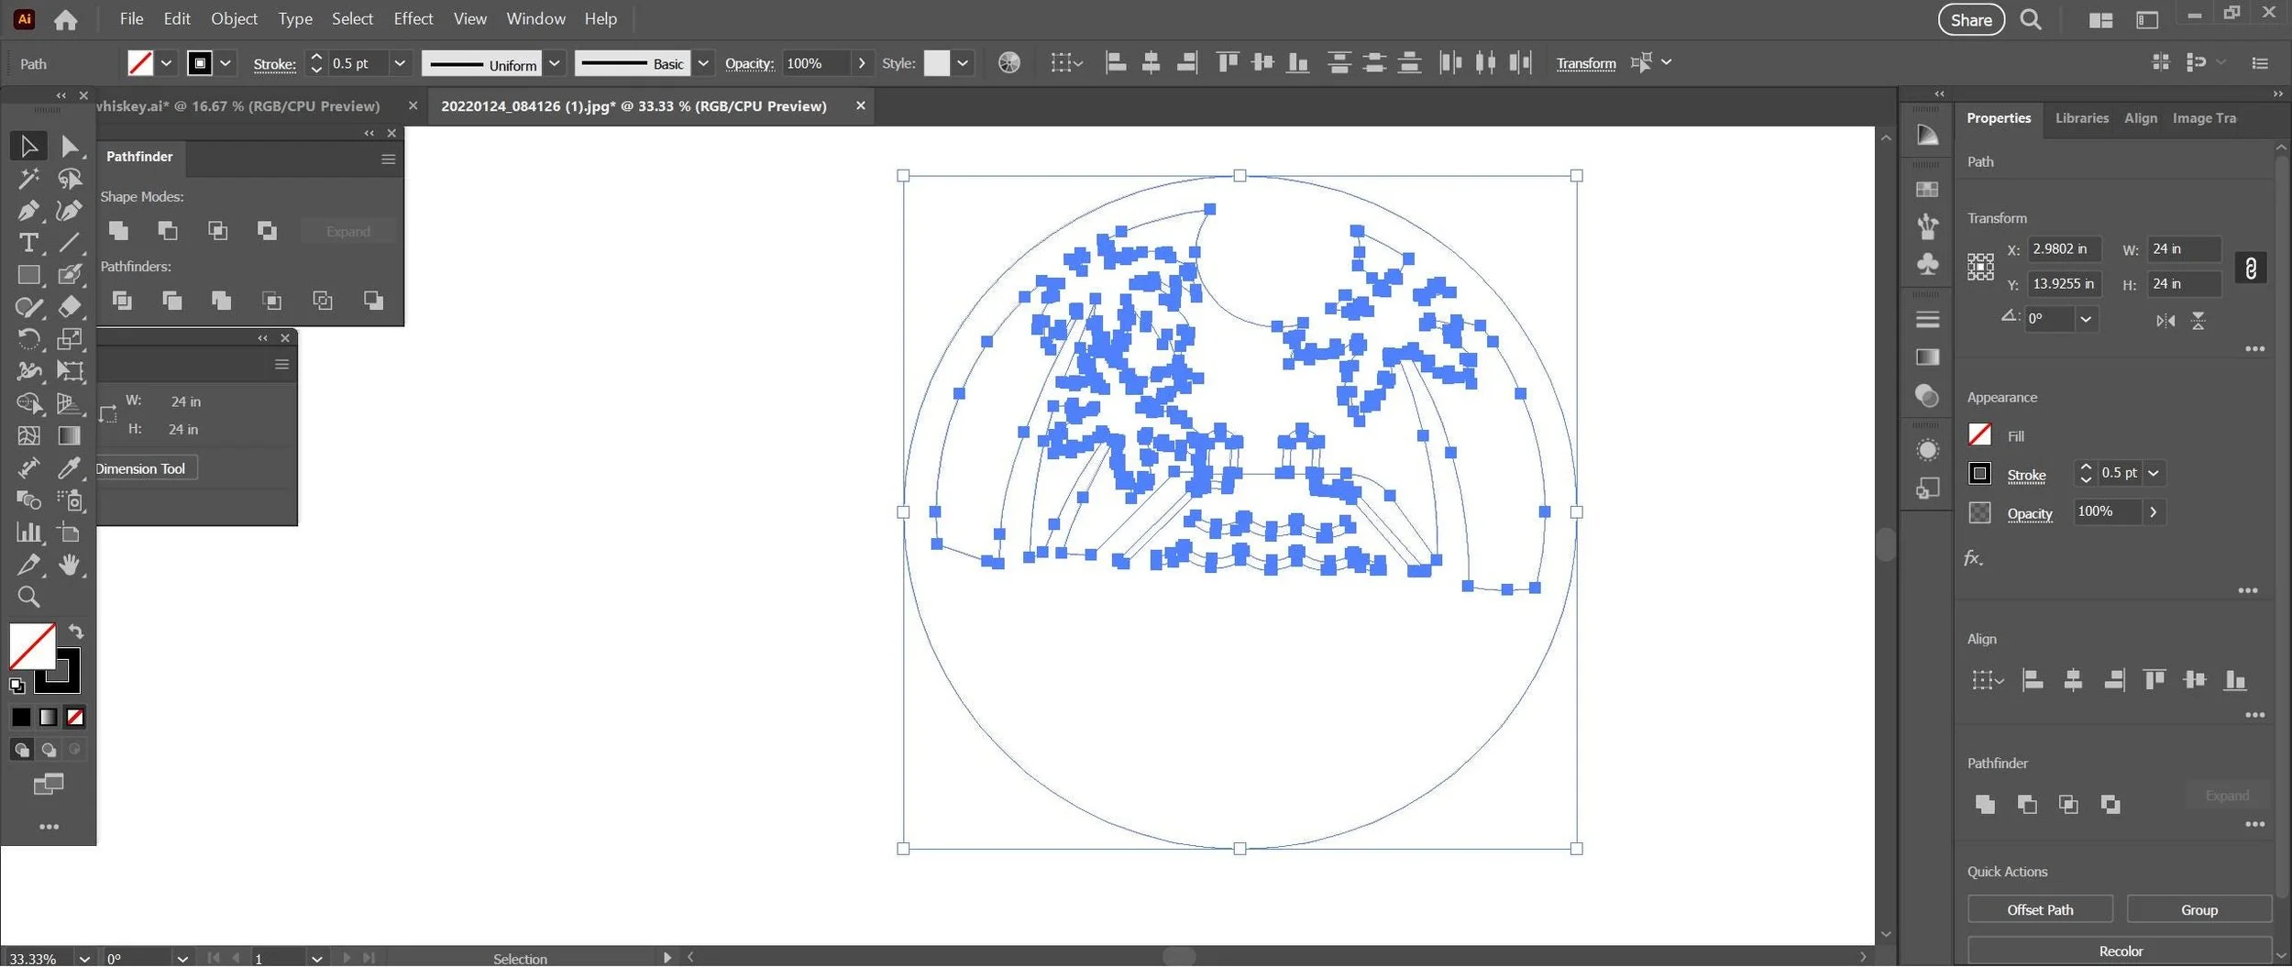Image resolution: width=2292 pixels, height=967 pixels.
Task: Select the Hand tool
Action: click(70, 566)
